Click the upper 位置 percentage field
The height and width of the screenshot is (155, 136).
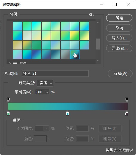(x=82, y=128)
